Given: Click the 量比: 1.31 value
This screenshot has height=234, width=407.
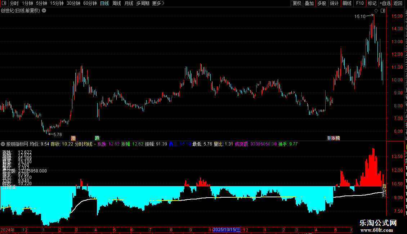Looking at the screenshot, I should pos(223,144).
